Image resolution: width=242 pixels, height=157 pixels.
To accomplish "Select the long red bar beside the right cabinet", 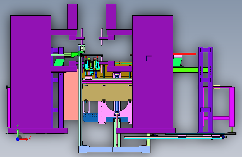I will pos(185,54).
